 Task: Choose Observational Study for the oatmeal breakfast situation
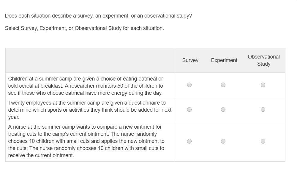pyautogui.click(x=263, y=85)
